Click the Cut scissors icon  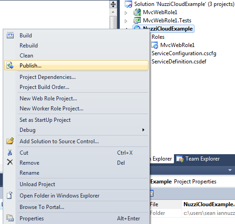click(x=10, y=152)
